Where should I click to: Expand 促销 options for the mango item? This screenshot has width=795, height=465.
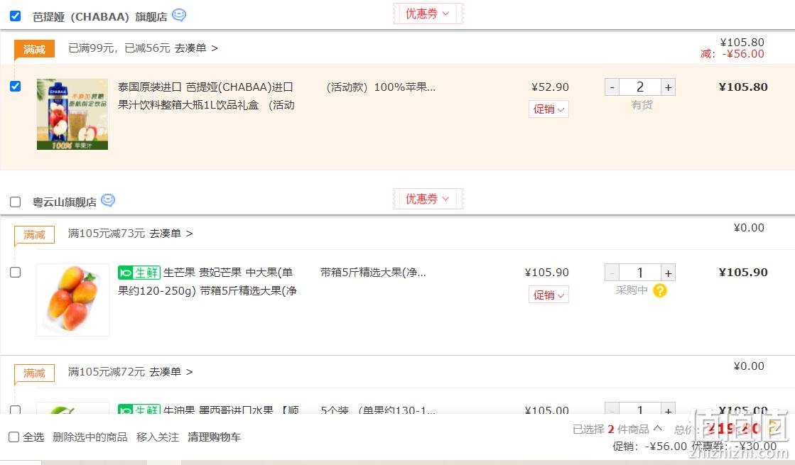(x=548, y=295)
